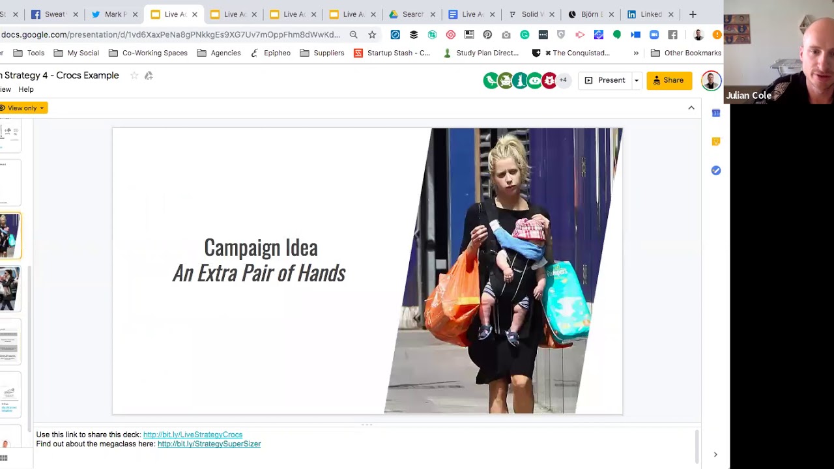
Task: Open Google Calendar in the side panel
Action: 716,113
